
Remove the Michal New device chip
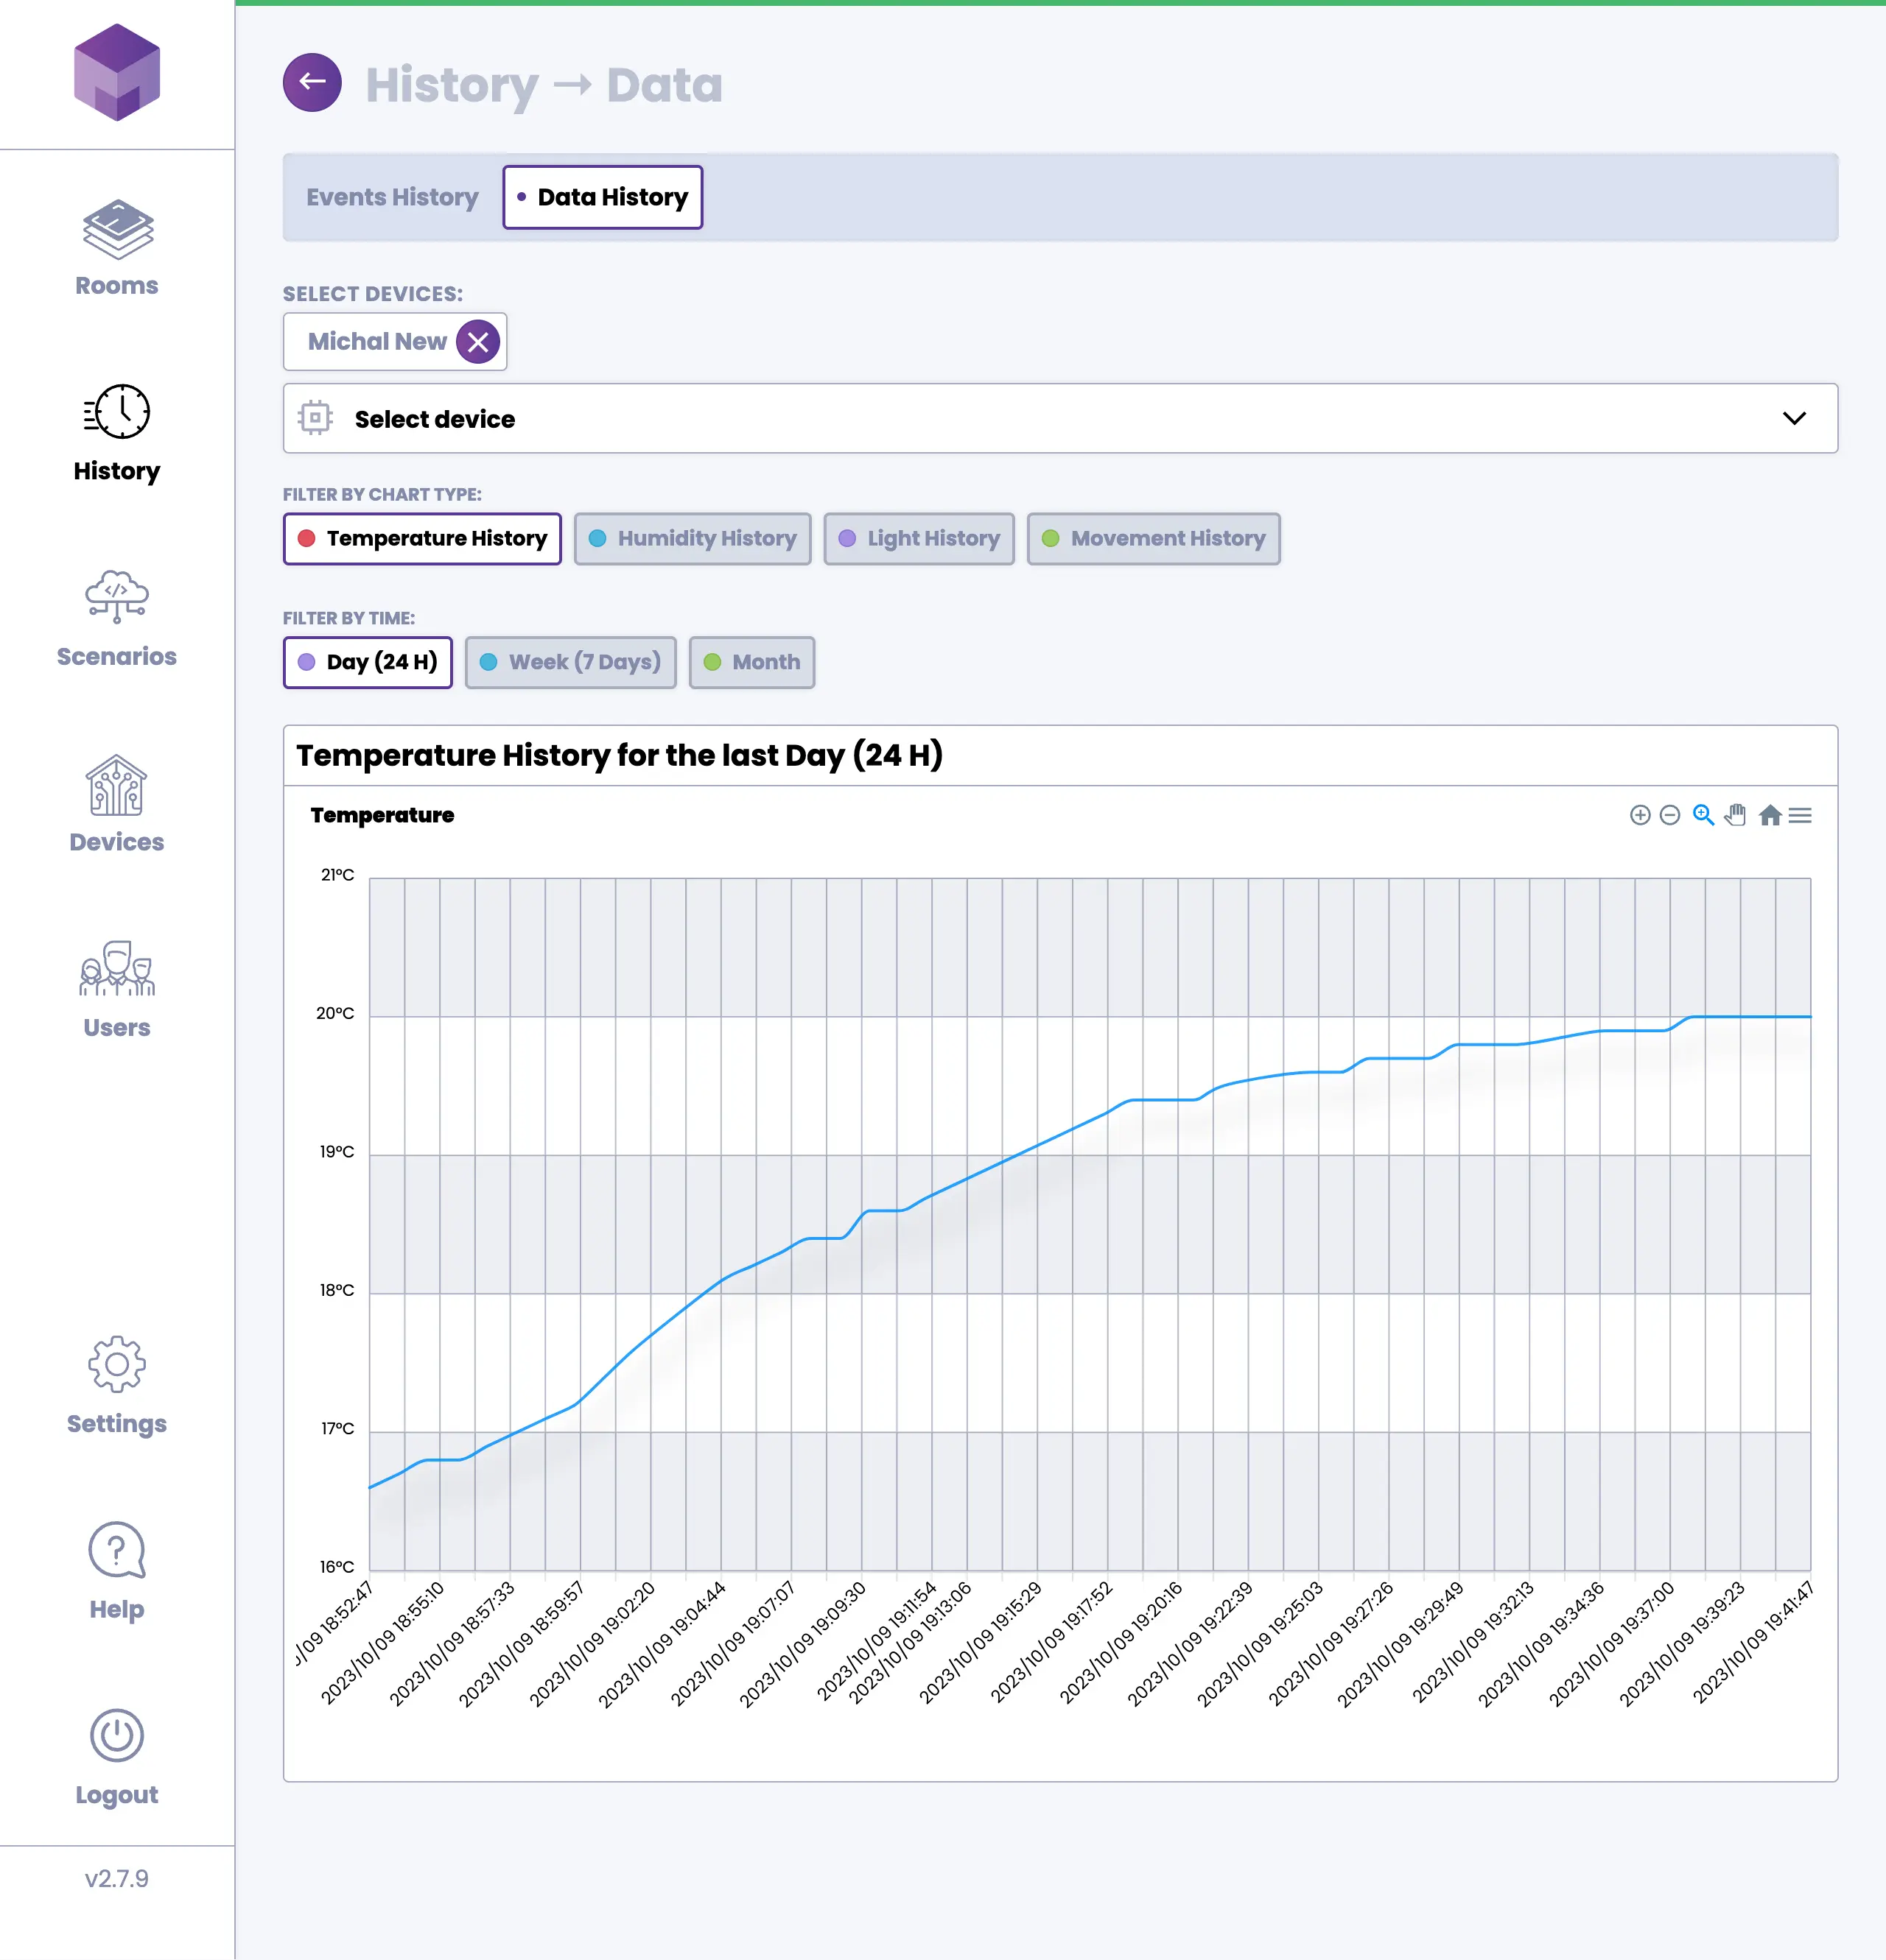coord(478,342)
